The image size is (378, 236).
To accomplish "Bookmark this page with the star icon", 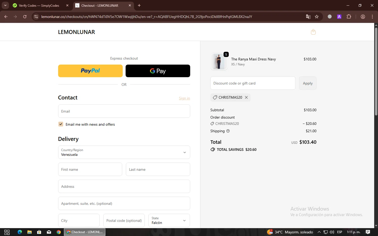I will click(x=317, y=17).
